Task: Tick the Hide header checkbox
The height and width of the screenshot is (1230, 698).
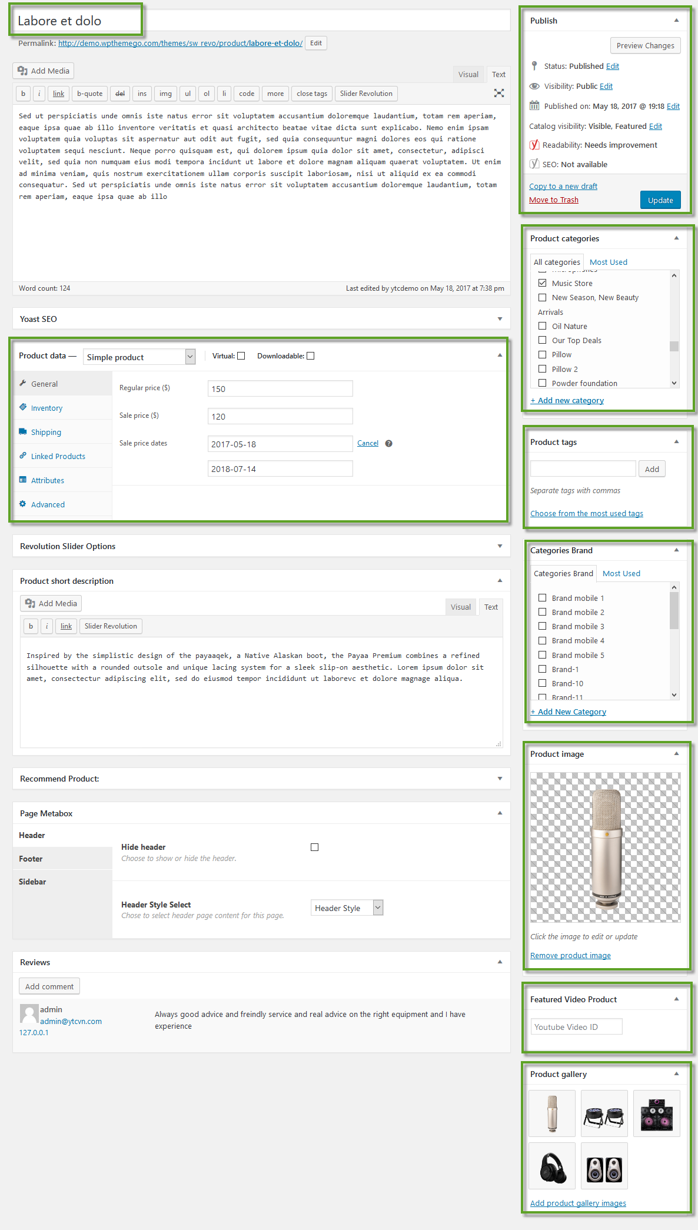Action: click(x=314, y=847)
